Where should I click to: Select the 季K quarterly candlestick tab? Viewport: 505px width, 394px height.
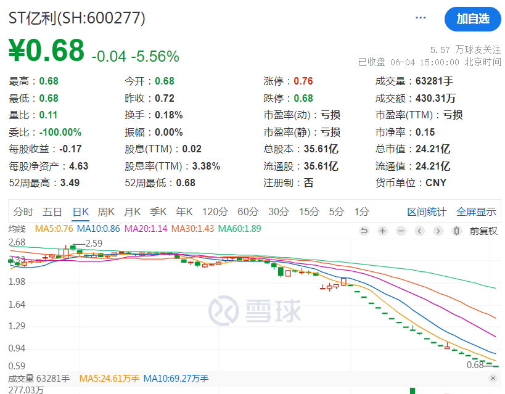[x=158, y=212]
